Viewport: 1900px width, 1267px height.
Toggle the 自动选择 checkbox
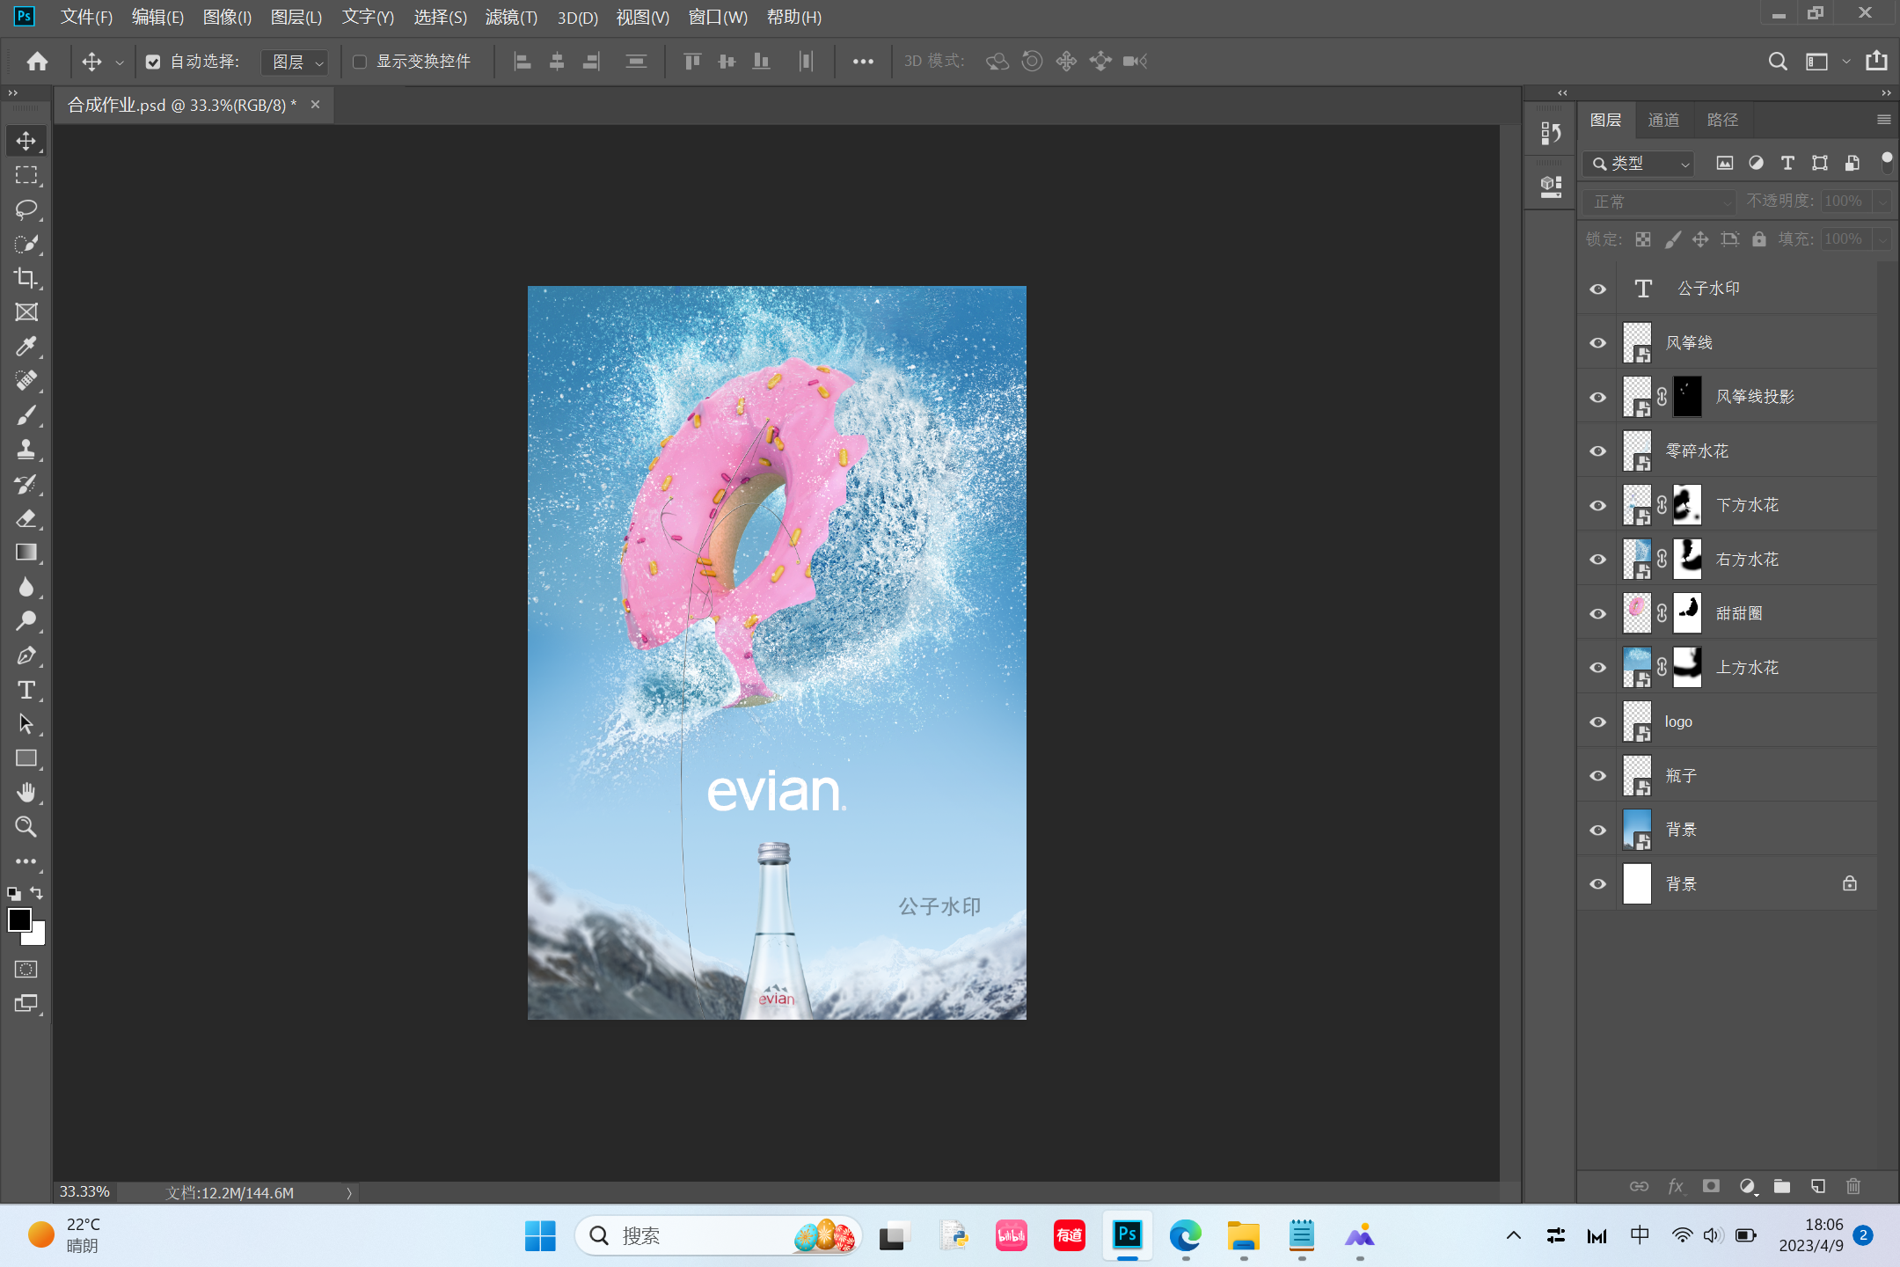click(x=153, y=62)
